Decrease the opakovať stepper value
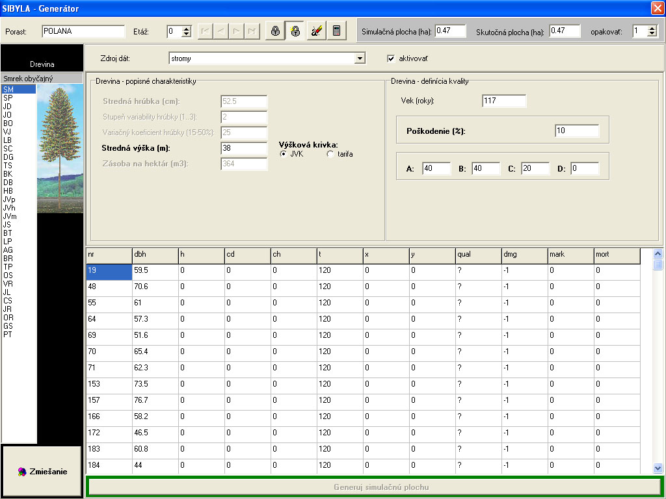Screen dimensions: 666x499 click(x=652, y=34)
